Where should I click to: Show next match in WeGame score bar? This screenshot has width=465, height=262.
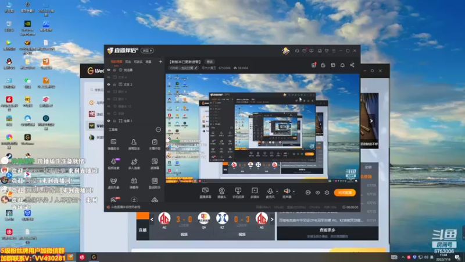pyautogui.click(x=272, y=219)
